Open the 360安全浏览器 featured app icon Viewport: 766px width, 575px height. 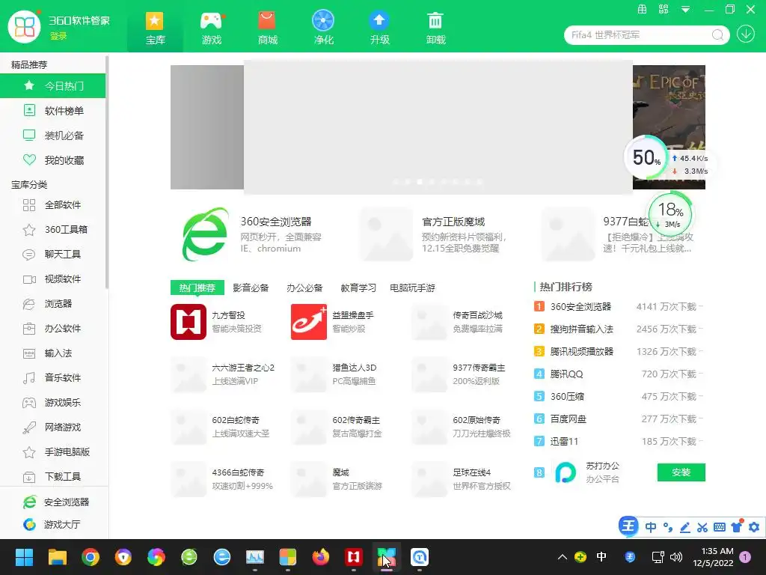pos(205,234)
